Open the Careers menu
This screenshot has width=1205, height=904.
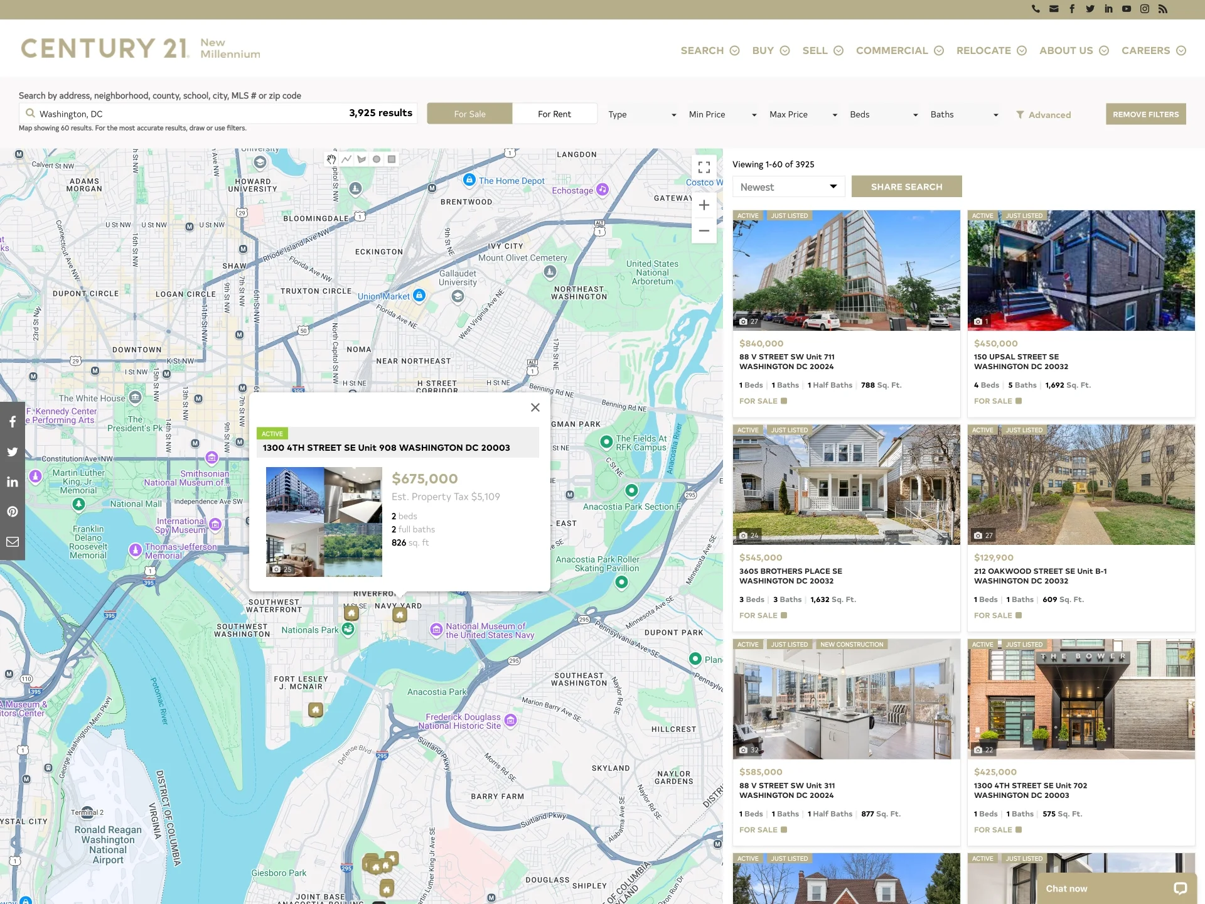(x=1154, y=50)
